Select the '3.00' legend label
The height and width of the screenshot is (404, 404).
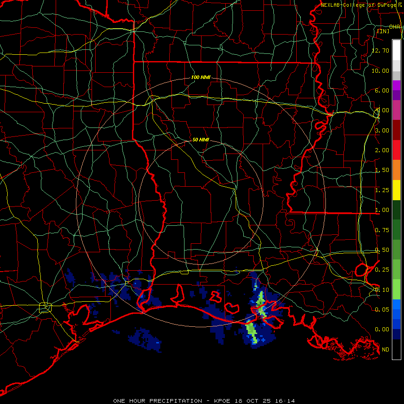click(x=382, y=130)
